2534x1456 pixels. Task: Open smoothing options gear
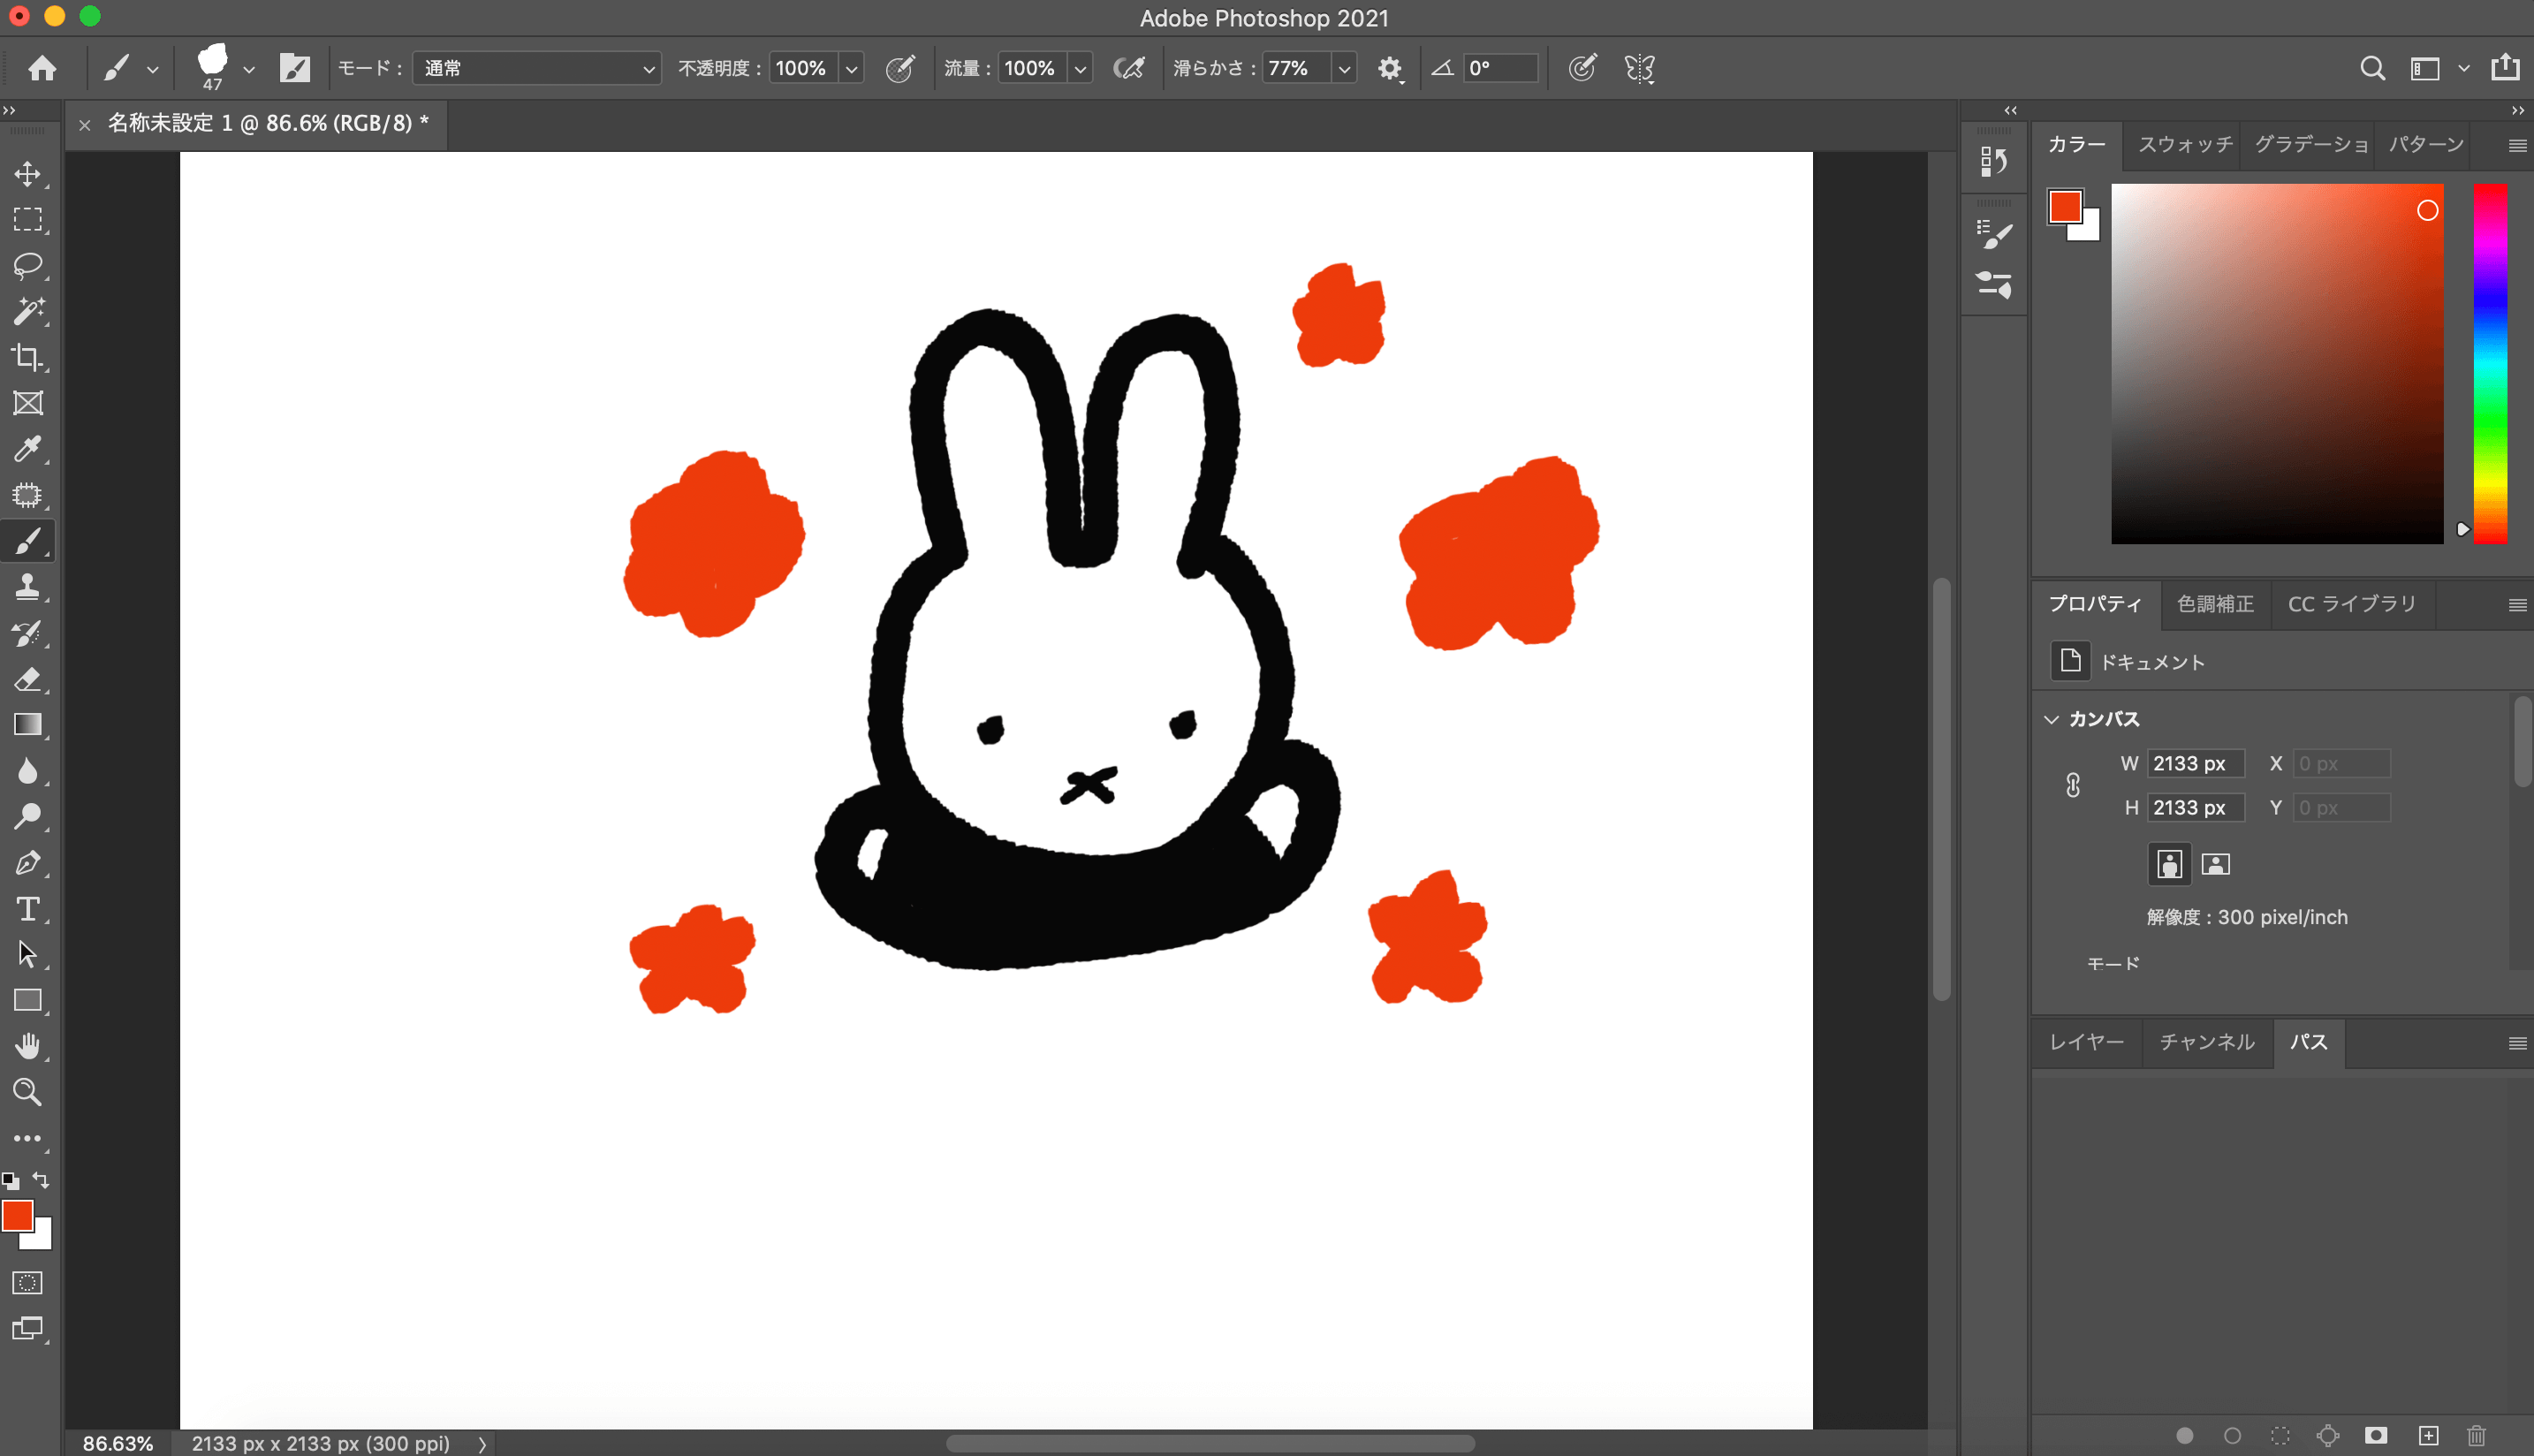(x=1390, y=68)
